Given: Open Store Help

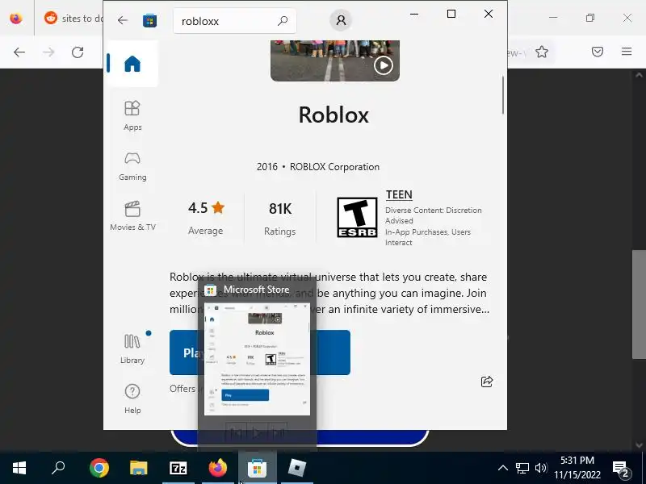Looking at the screenshot, I should pos(132,398).
